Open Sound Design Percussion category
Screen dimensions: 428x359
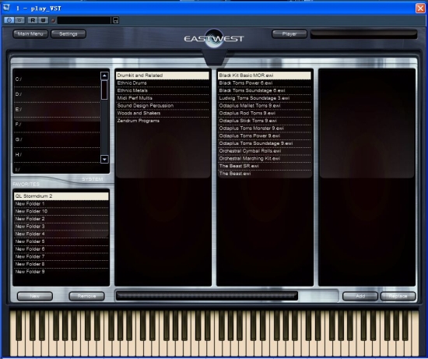(x=163, y=106)
